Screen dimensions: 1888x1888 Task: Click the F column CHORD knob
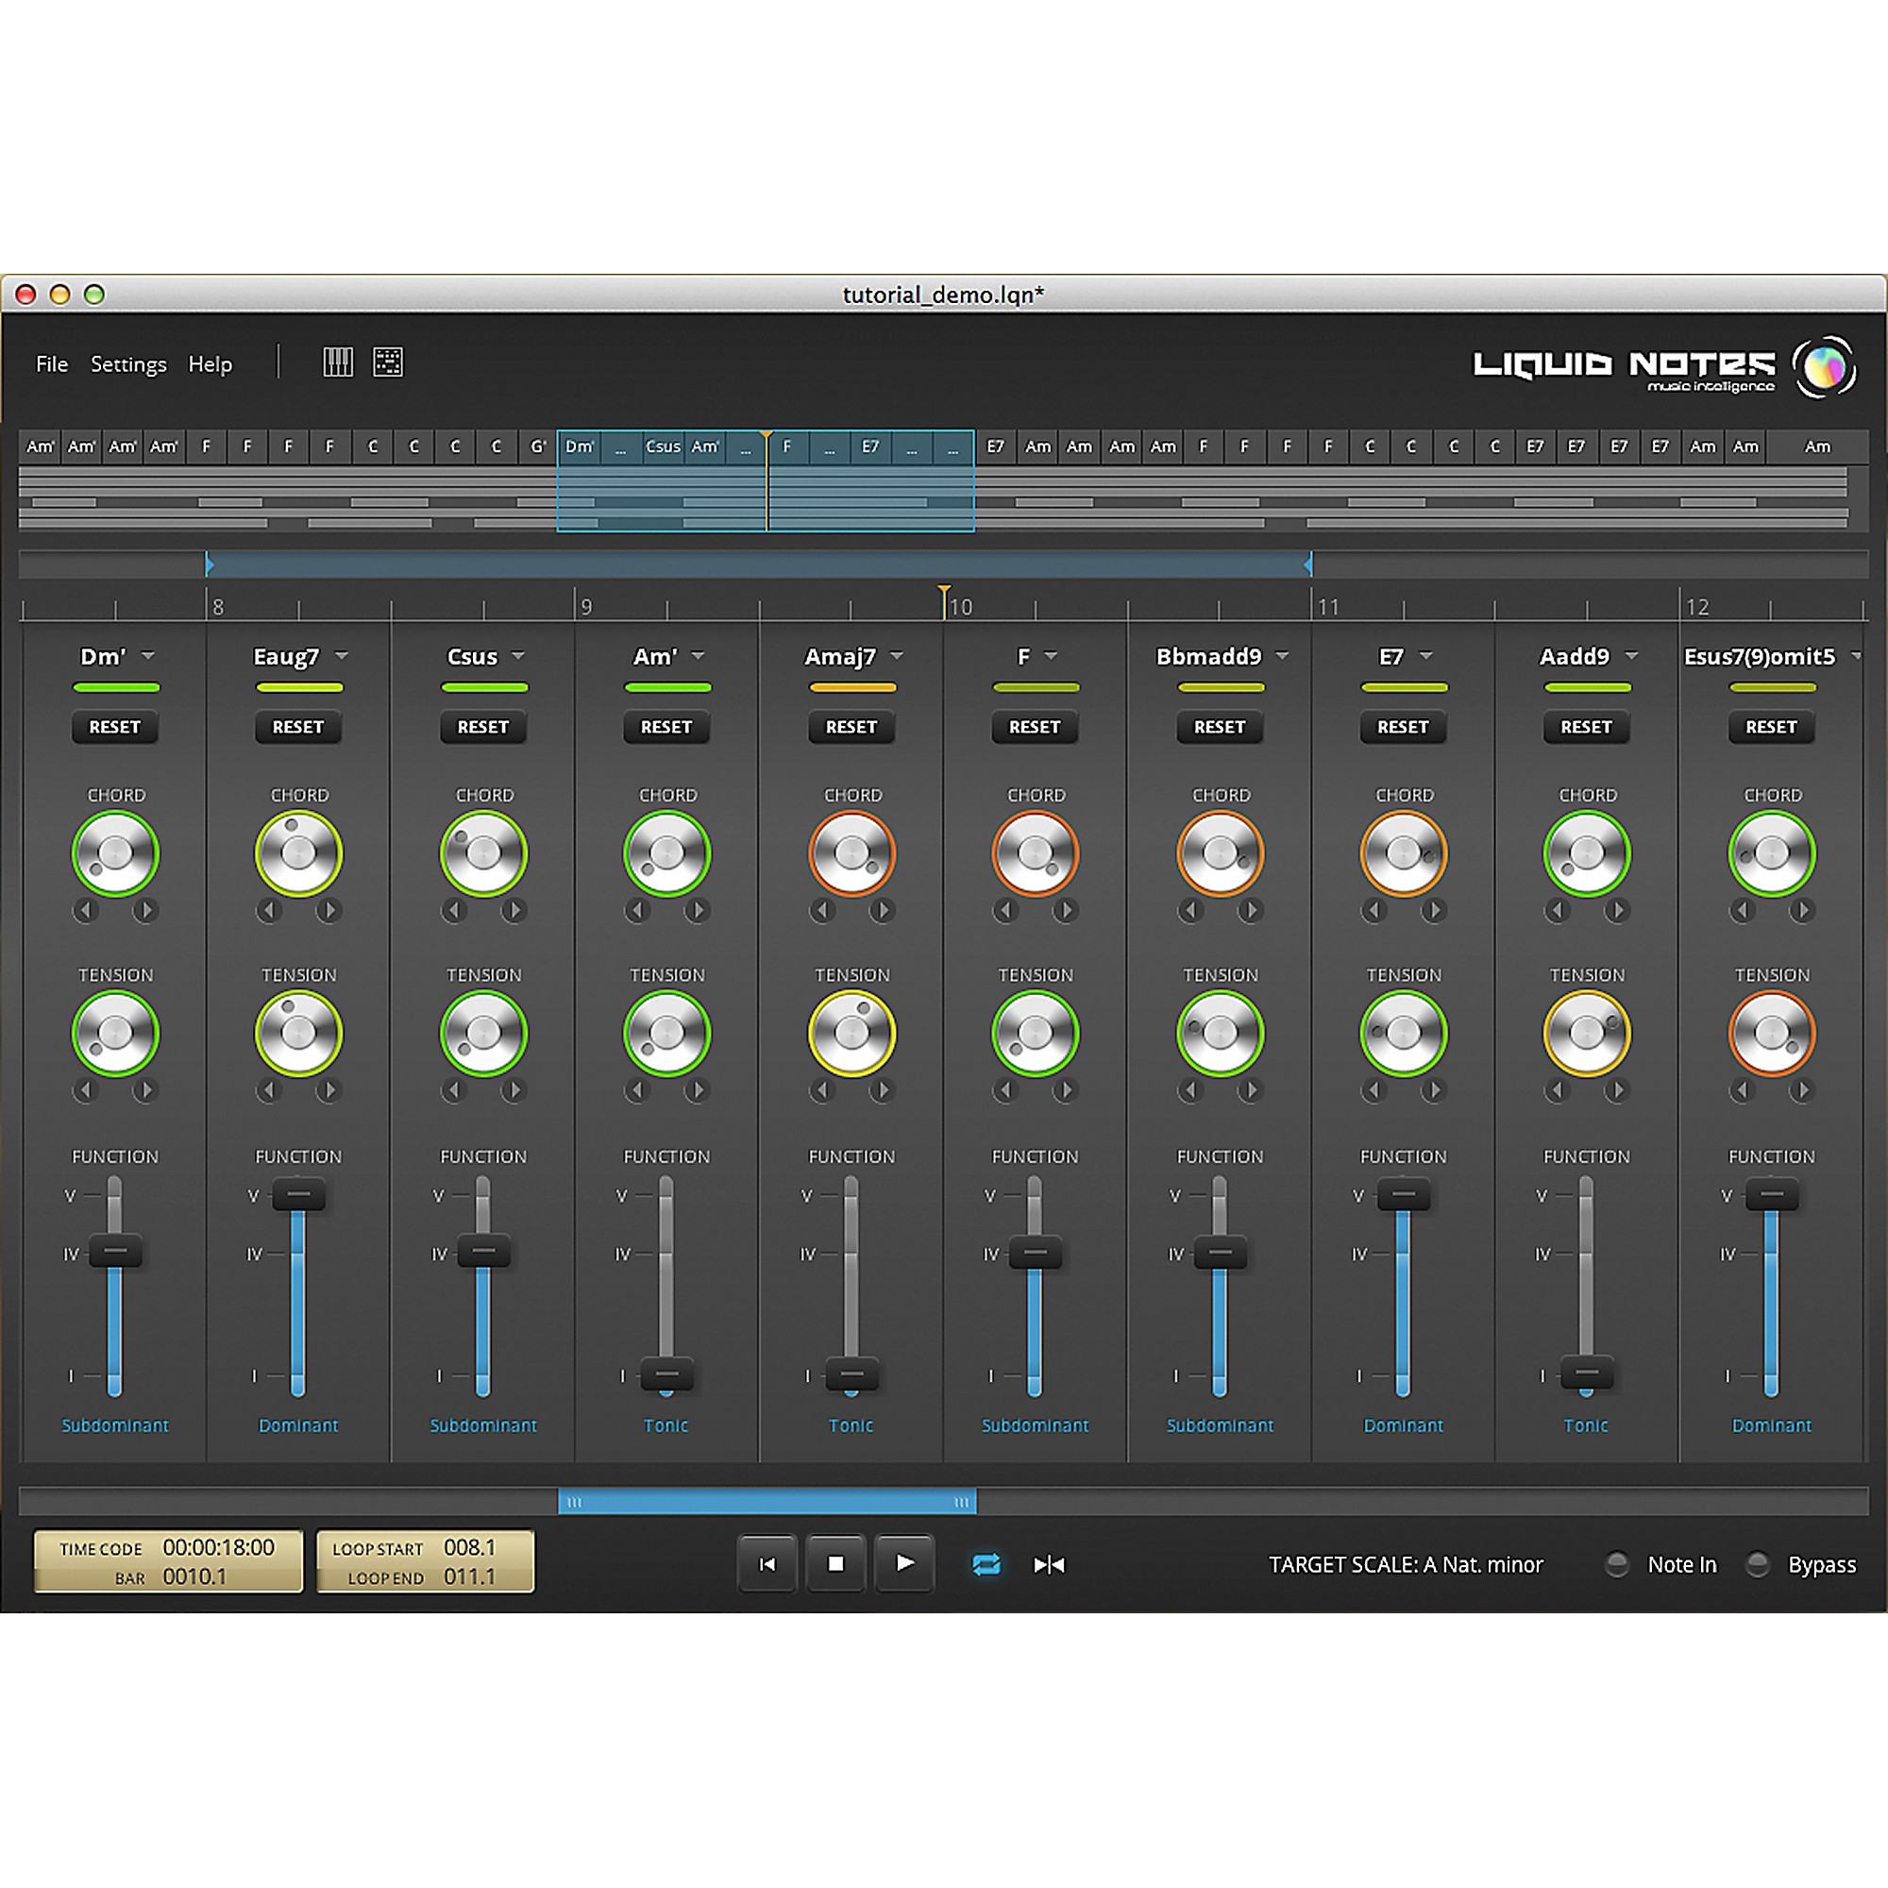(1036, 853)
